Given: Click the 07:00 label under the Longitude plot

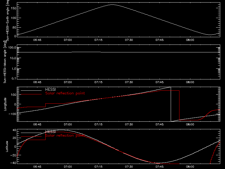Looking at the screenshot, I should pyautogui.click(x=68, y=124).
